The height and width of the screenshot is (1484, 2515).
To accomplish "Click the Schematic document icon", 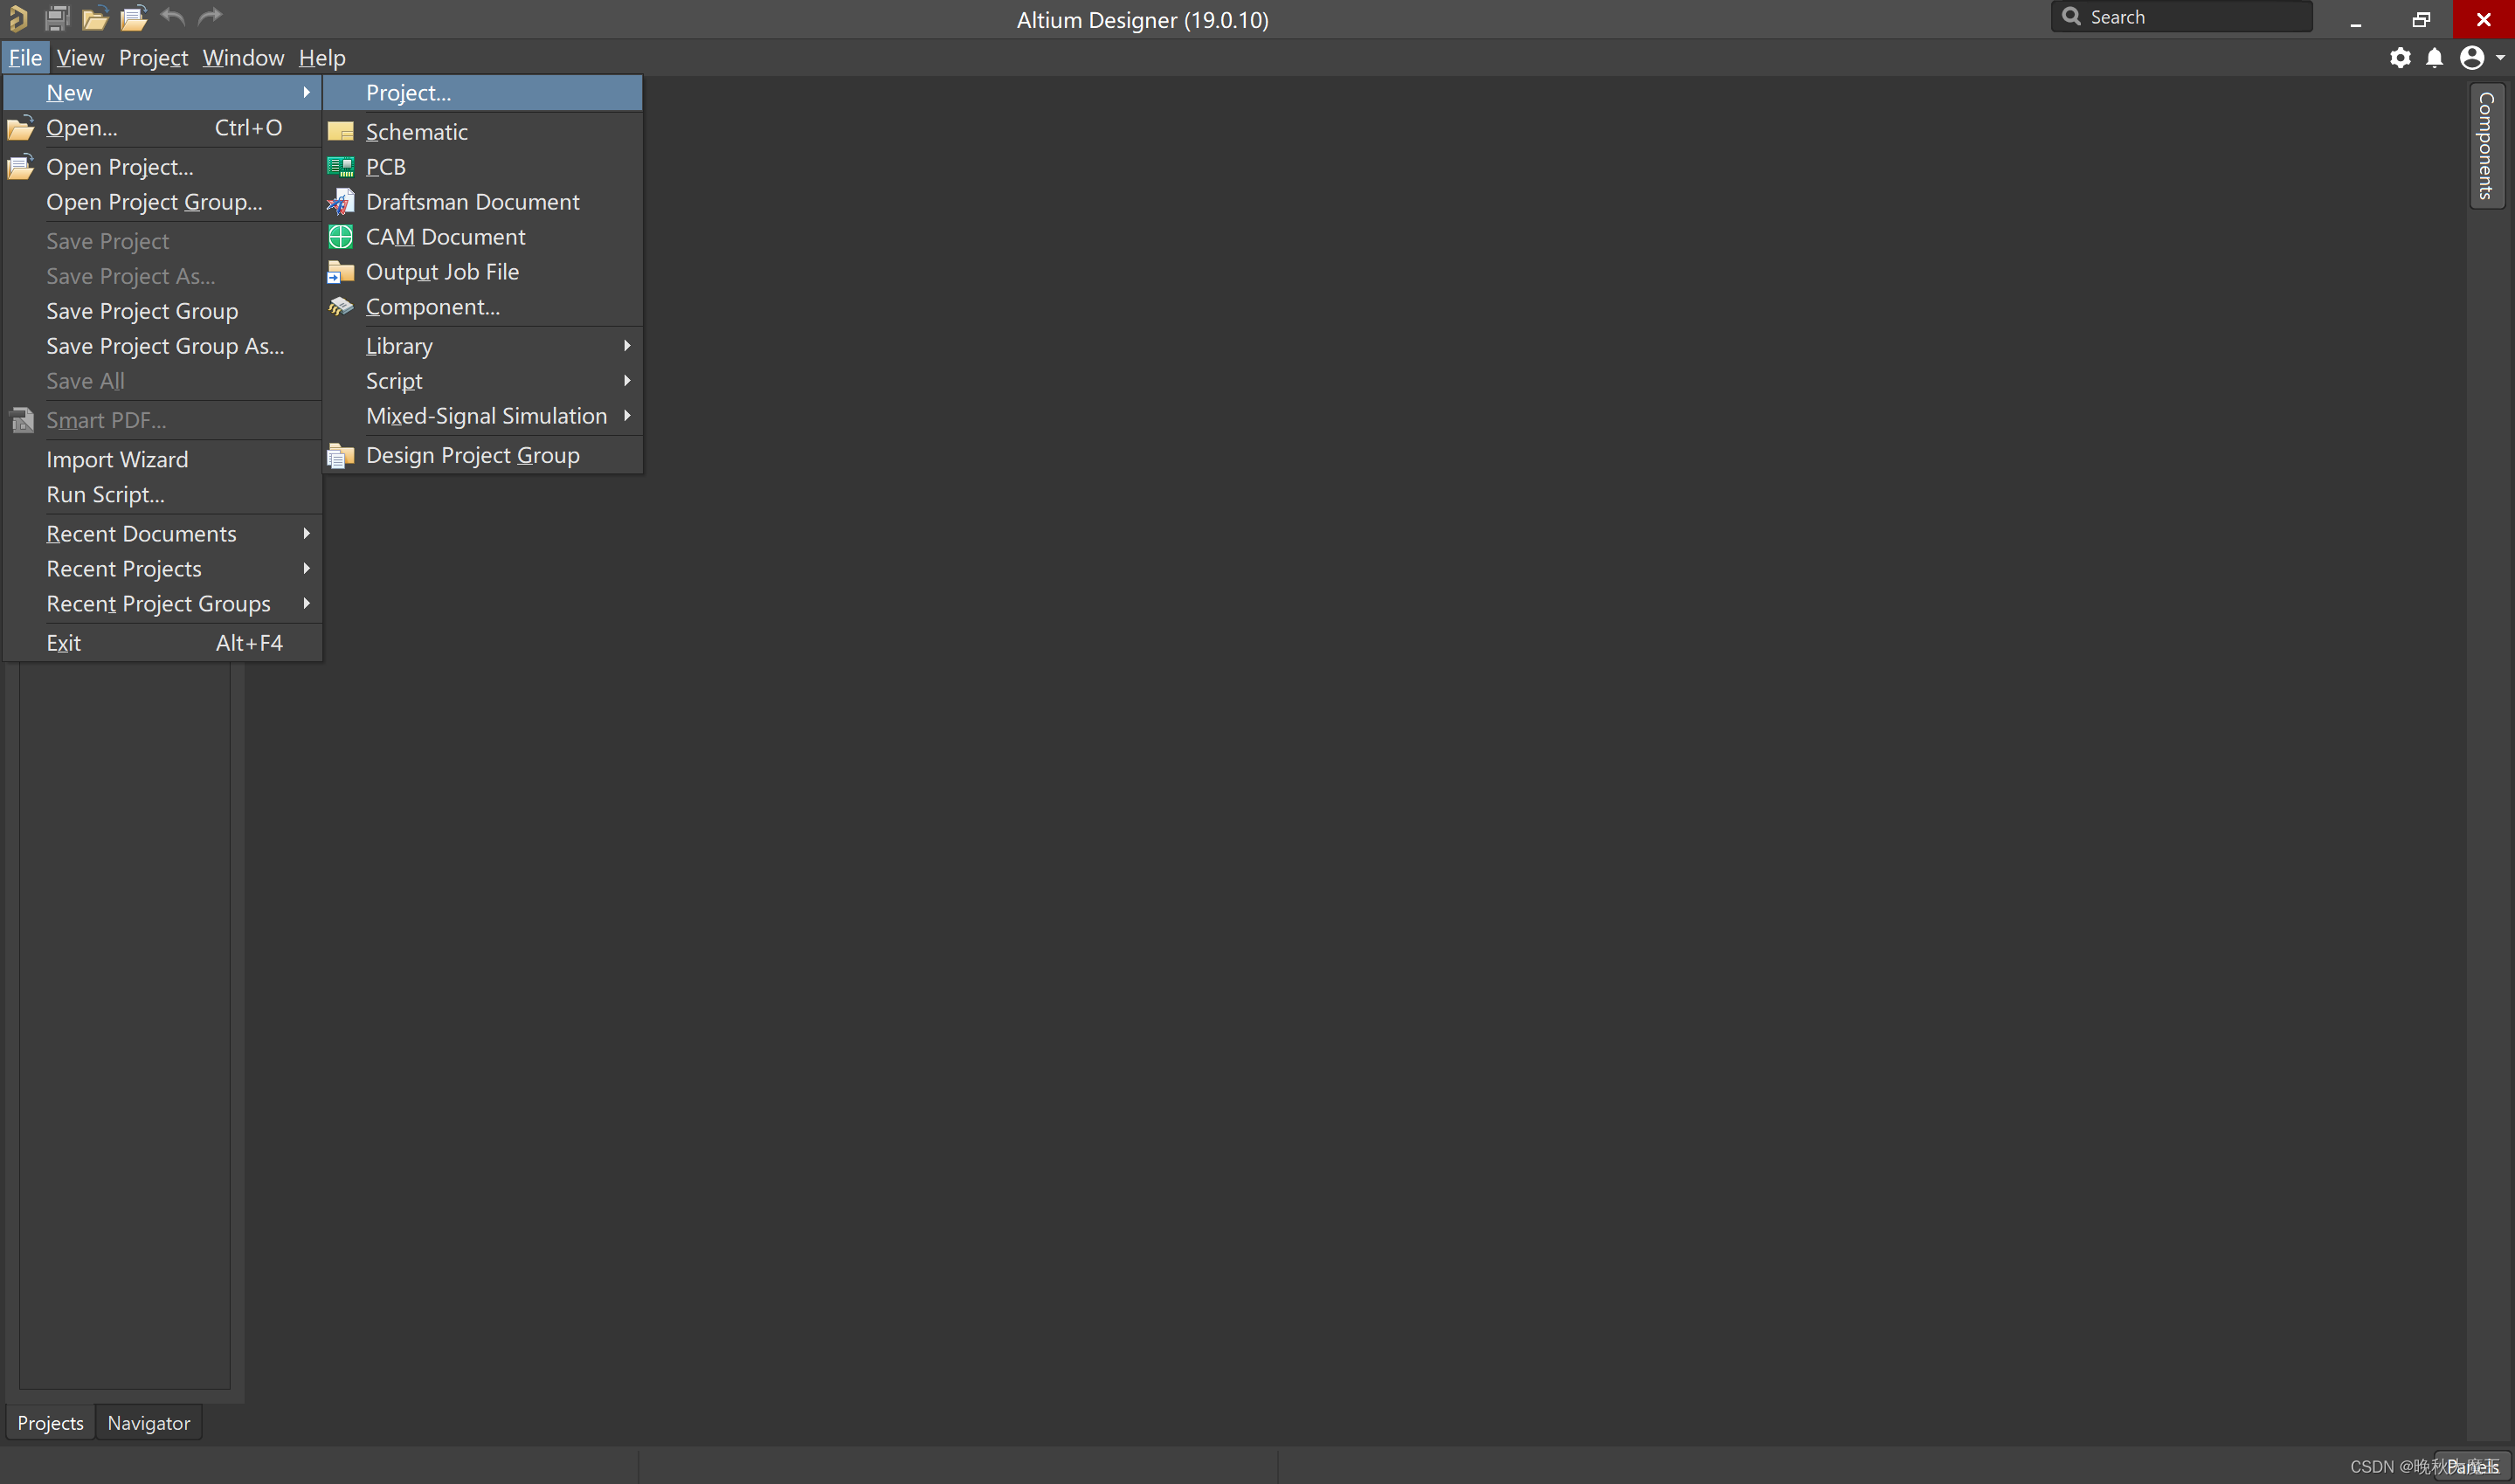I will 340,132.
